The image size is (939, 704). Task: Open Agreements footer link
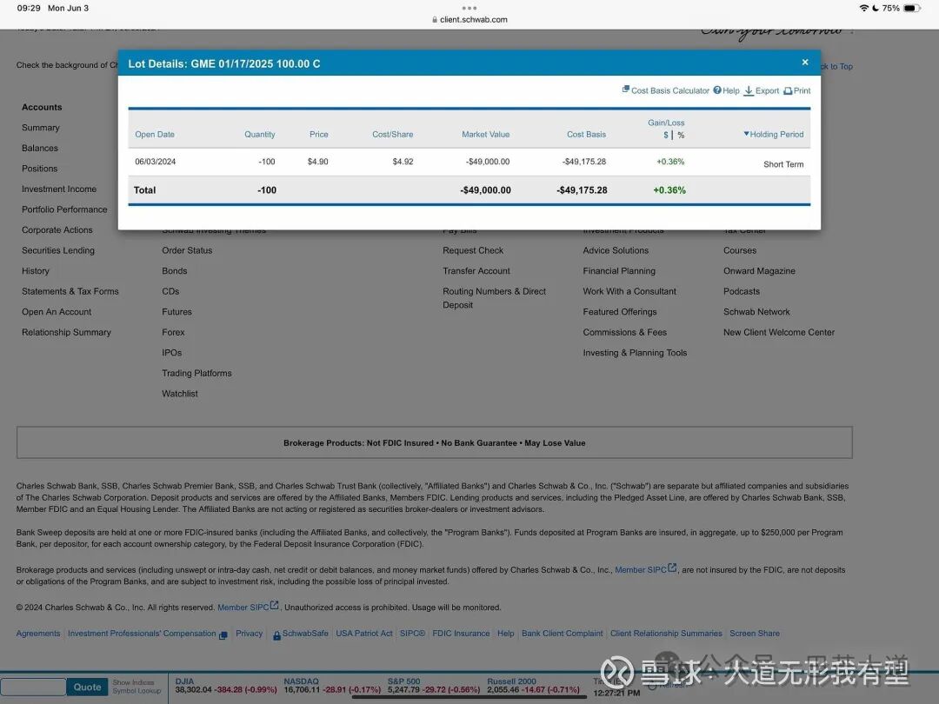(38, 634)
